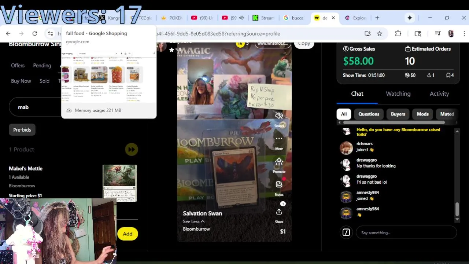469x264 pixels.
Task: Click the search tabs icon in toolbar
Action: point(418,33)
